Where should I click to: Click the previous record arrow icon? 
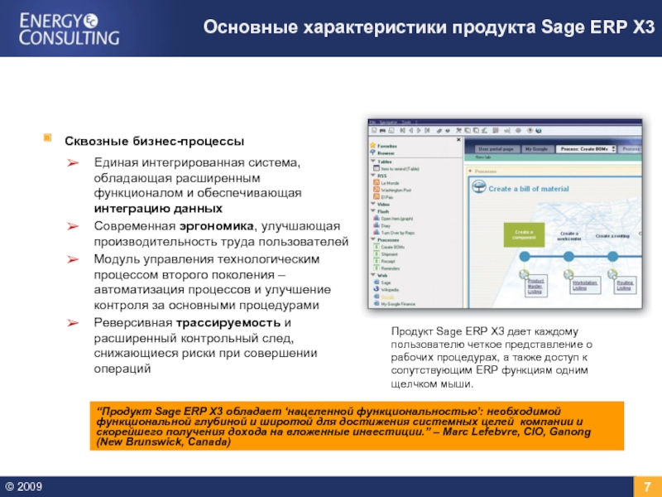pos(411,131)
